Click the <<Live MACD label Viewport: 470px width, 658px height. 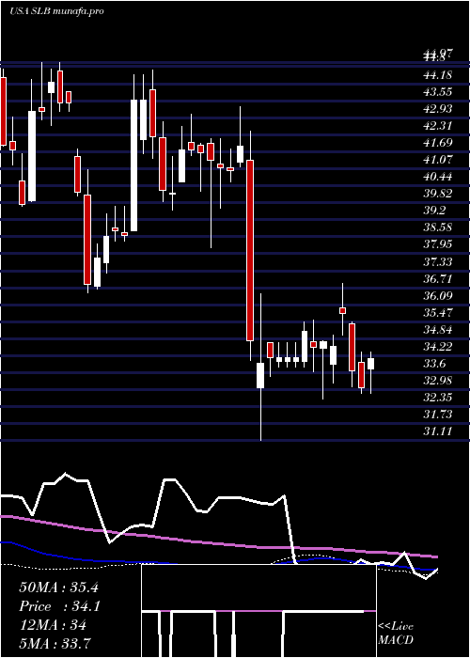coord(396,634)
